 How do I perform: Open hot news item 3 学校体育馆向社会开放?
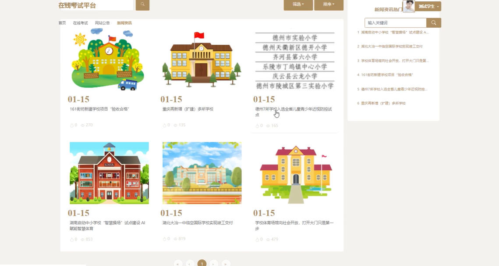coord(393,61)
